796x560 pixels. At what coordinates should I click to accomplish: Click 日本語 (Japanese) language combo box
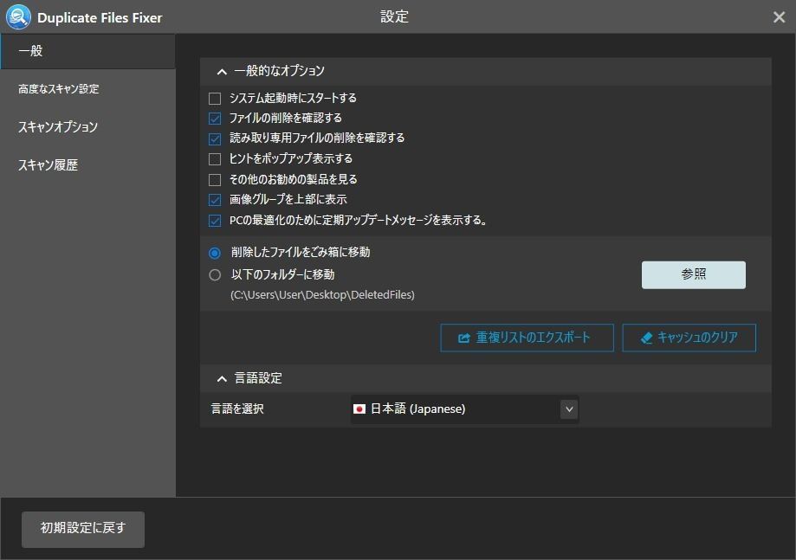coord(464,409)
